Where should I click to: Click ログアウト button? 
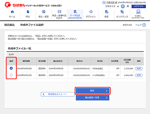tap(139, 6)
